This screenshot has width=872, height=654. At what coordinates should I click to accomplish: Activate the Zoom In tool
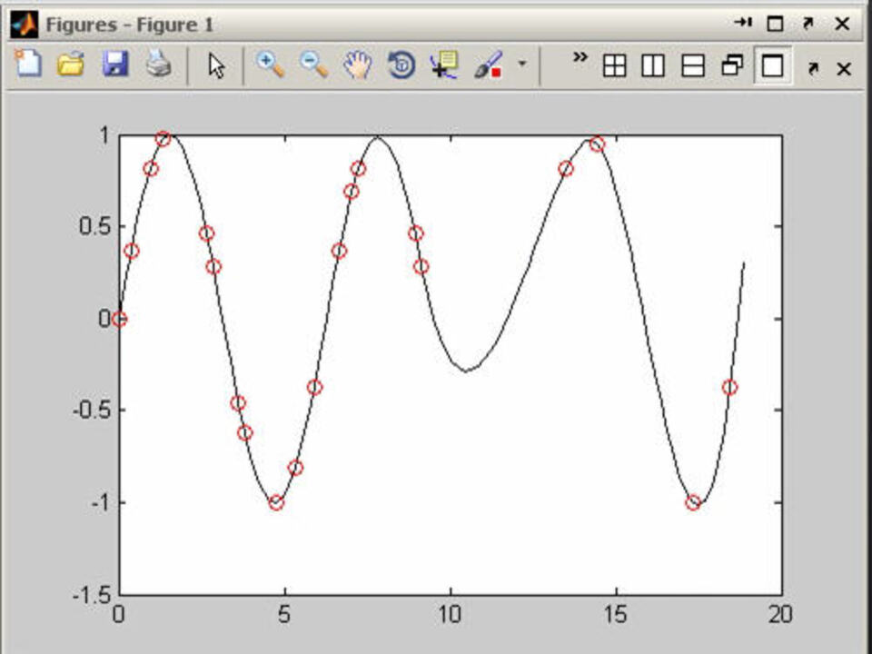pos(270,64)
